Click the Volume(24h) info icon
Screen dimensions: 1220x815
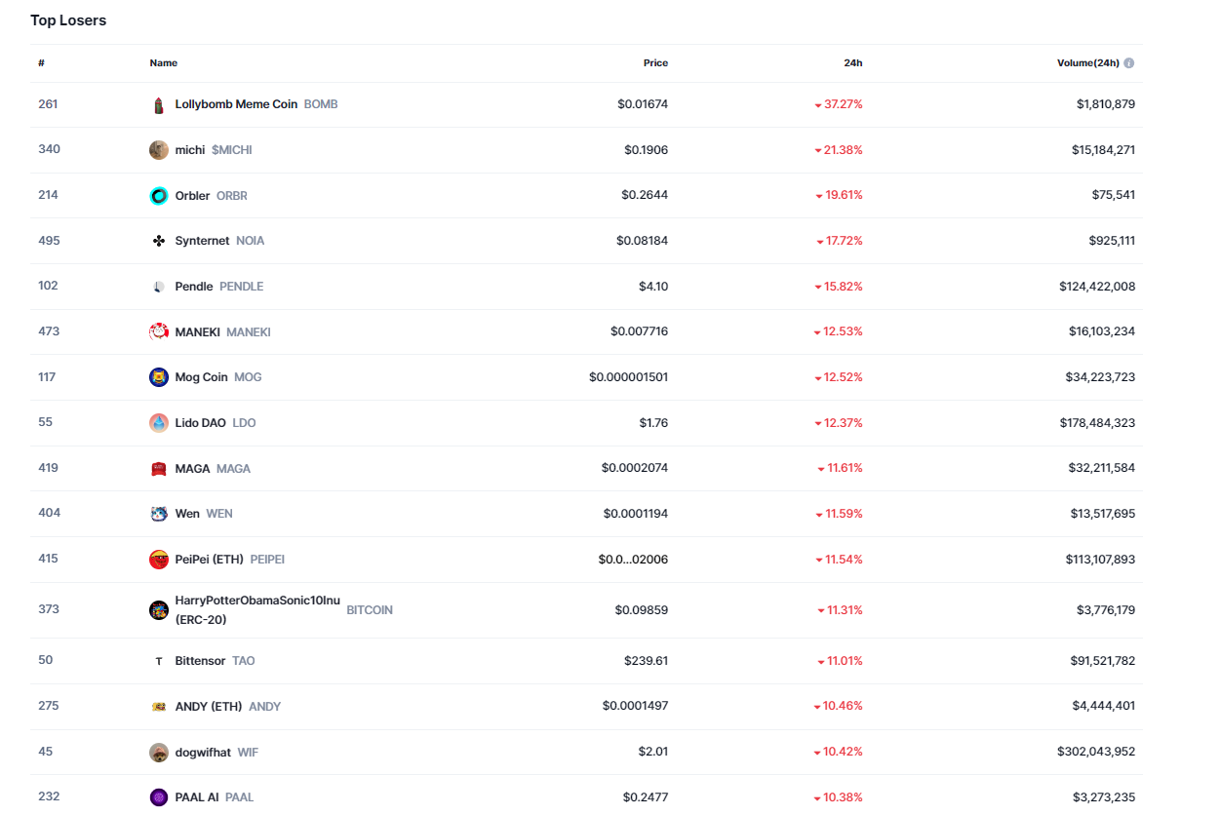(1129, 63)
